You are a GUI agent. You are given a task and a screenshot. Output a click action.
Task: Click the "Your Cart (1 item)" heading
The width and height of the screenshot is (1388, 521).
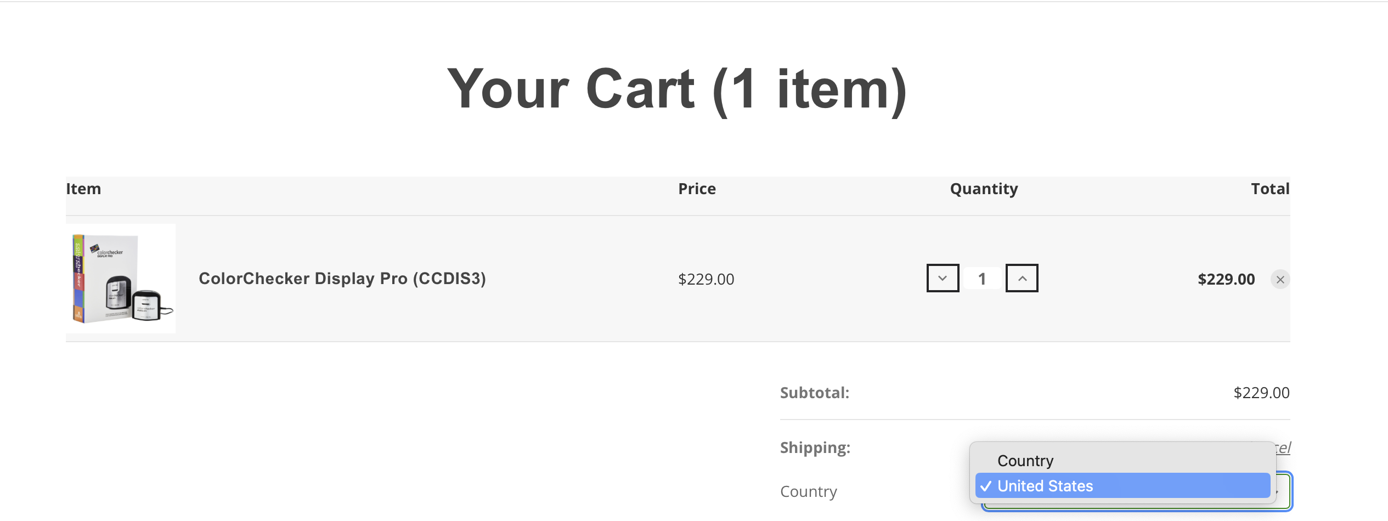point(677,89)
